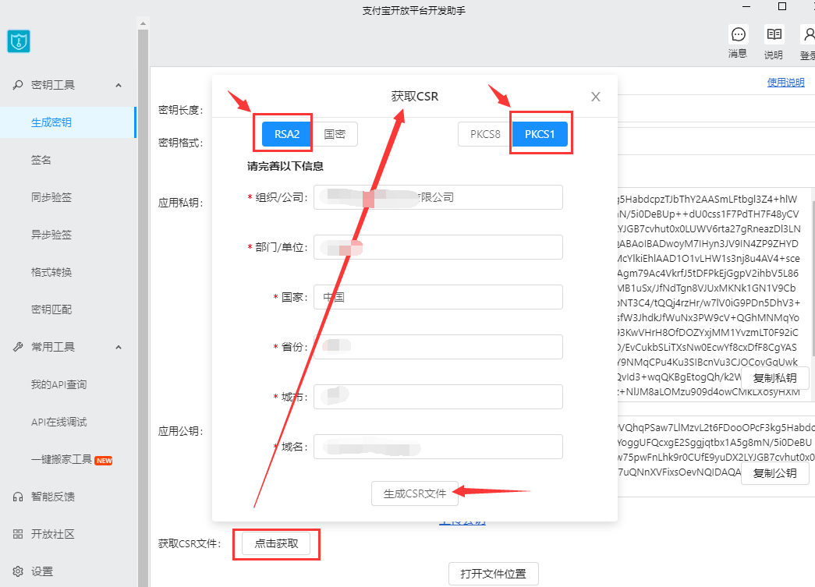Collapse the 密钥工具 section chevron
815x587 pixels.
tap(119, 85)
